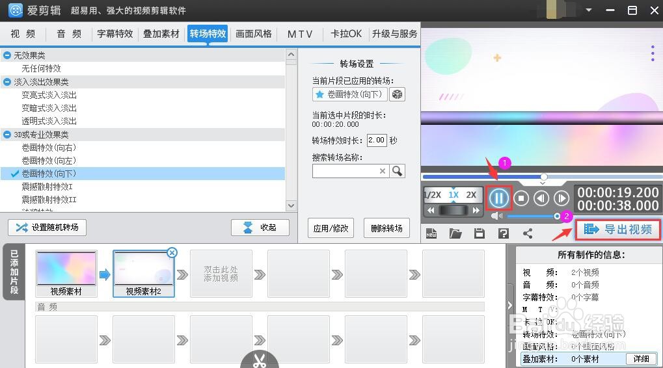Click the 导出视频 export button
This screenshot has height=368, width=663.
pos(617,230)
